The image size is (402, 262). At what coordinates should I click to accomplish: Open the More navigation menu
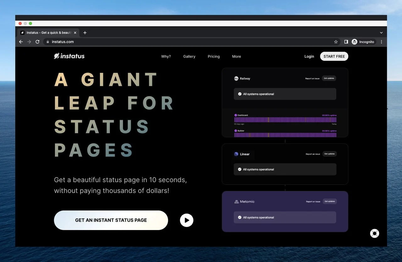(x=236, y=56)
